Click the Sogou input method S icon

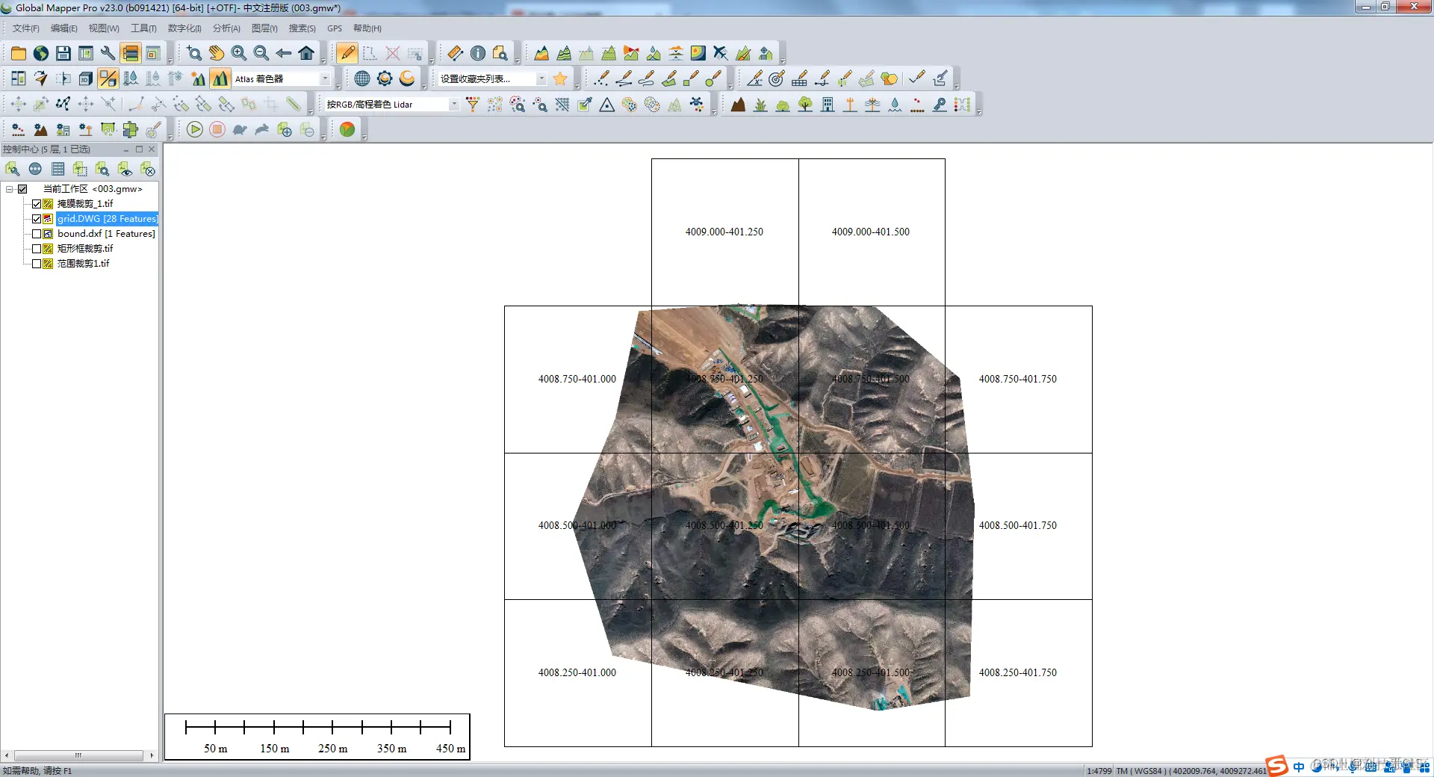coord(1277,766)
